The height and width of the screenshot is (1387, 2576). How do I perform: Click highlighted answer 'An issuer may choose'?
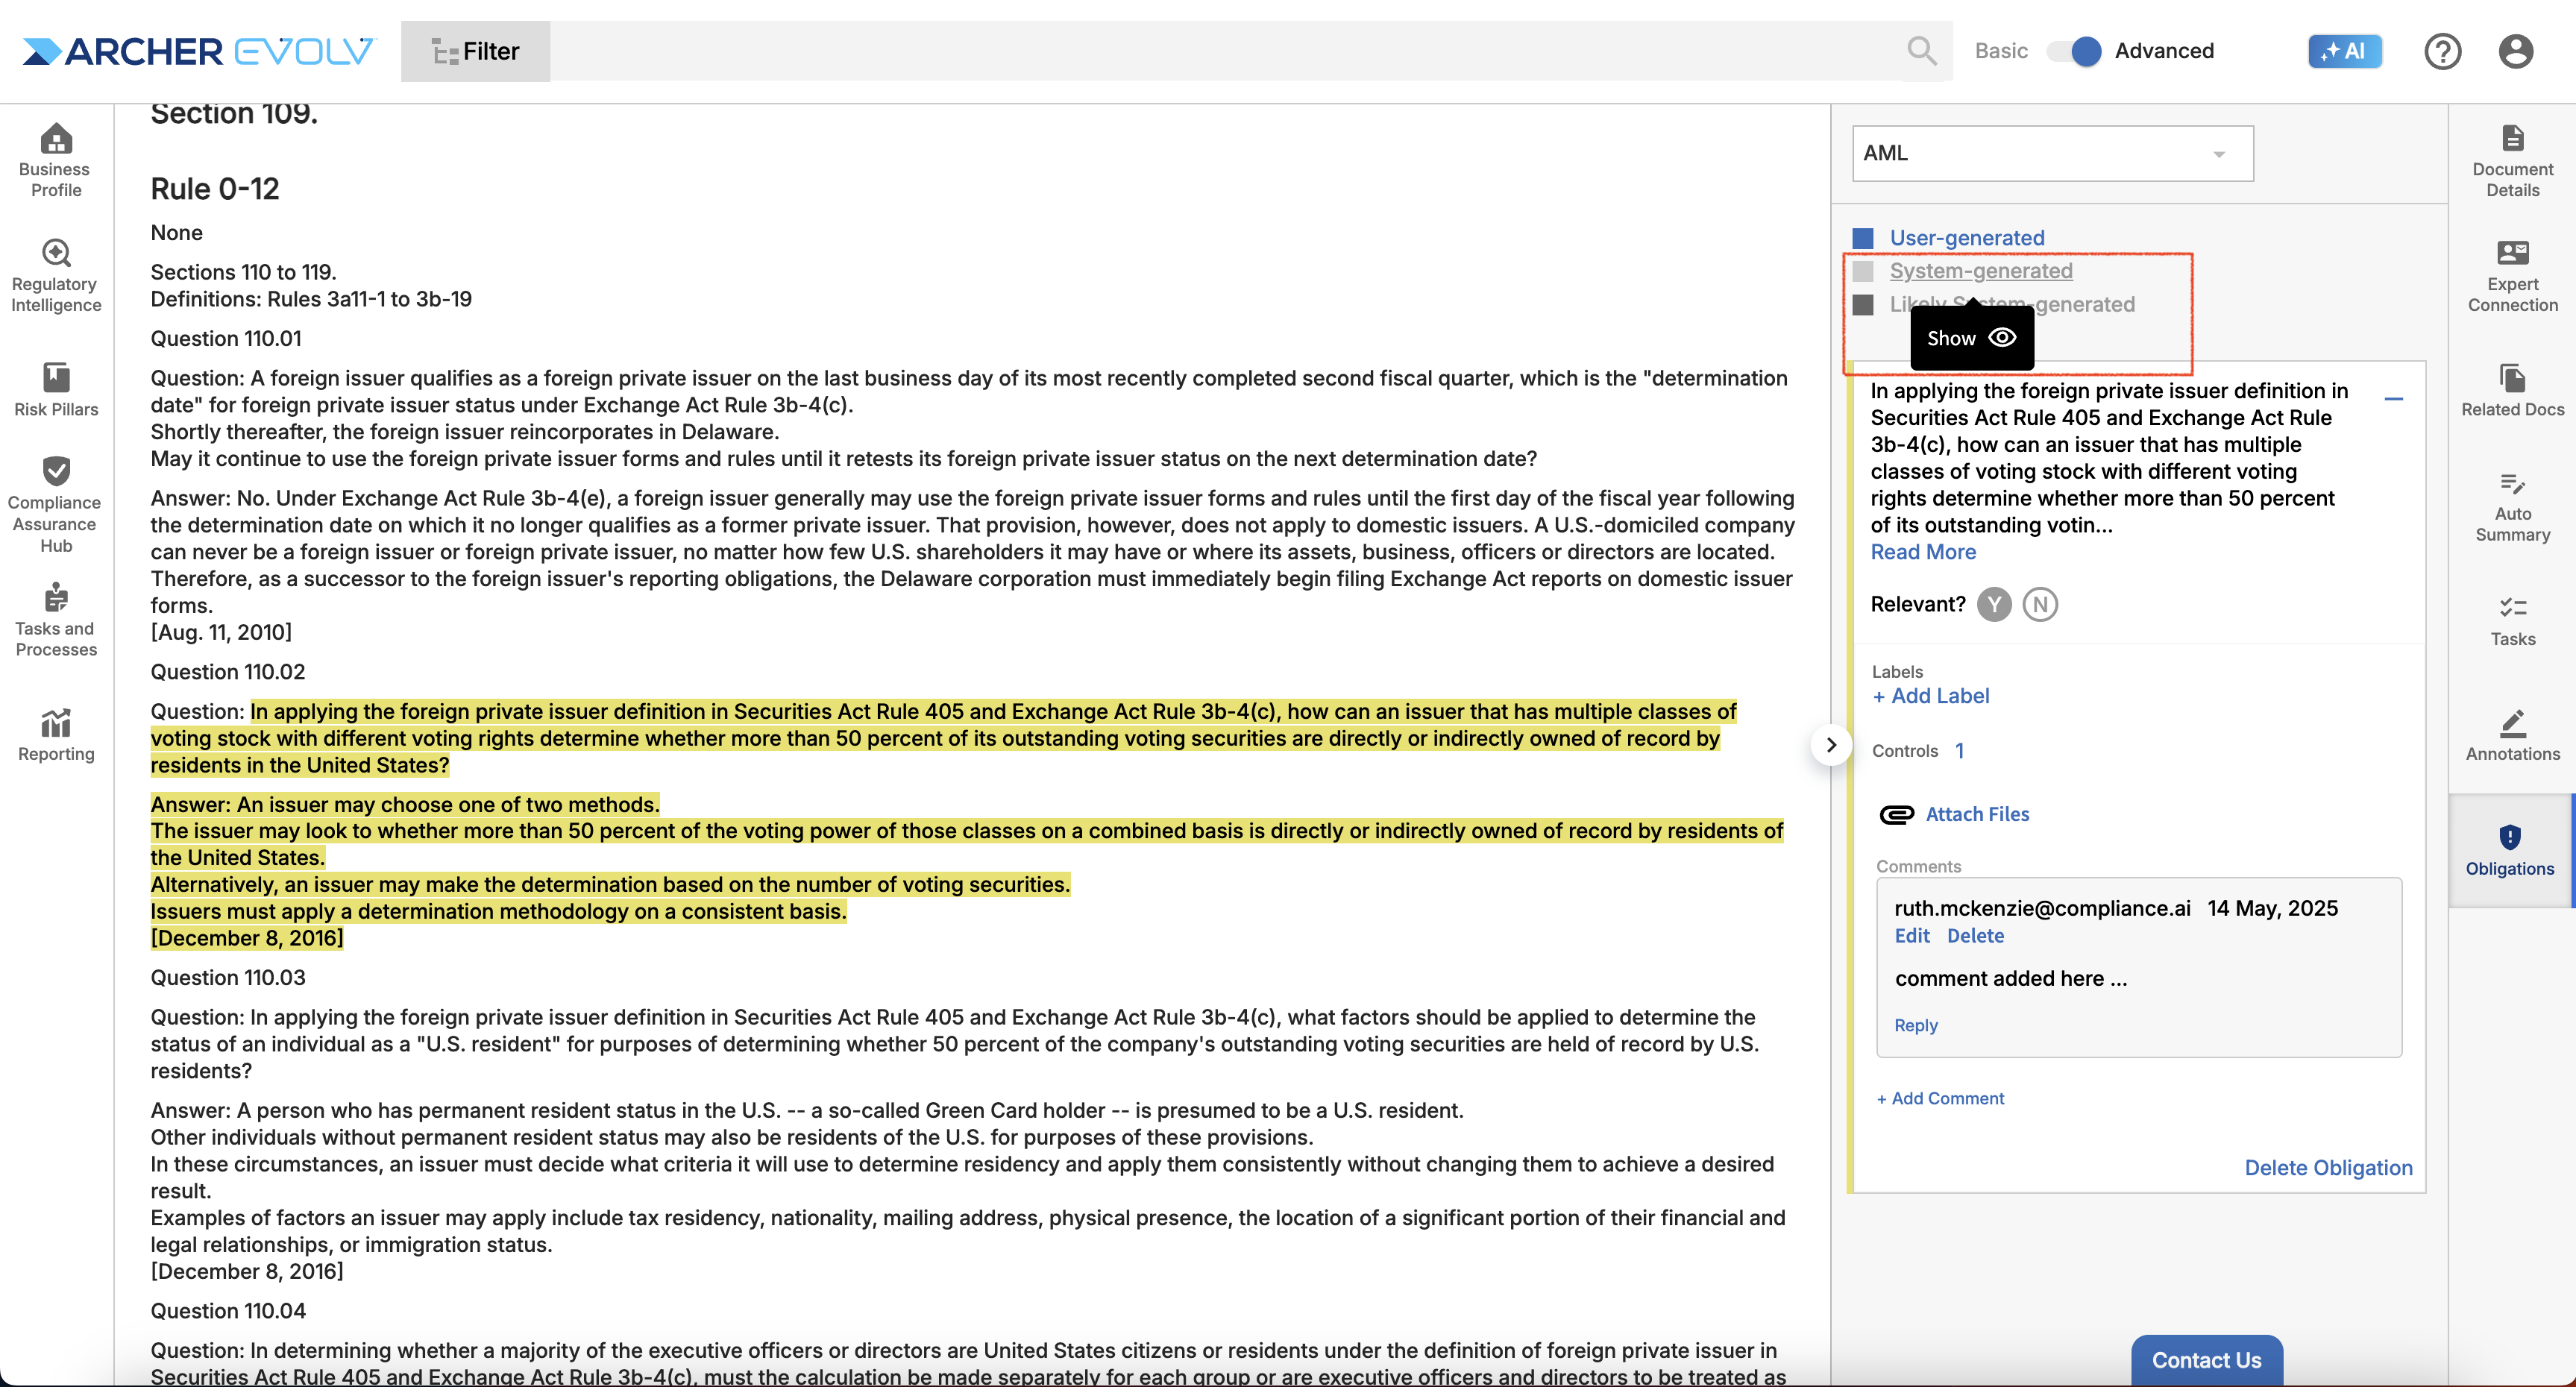click(x=405, y=804)
